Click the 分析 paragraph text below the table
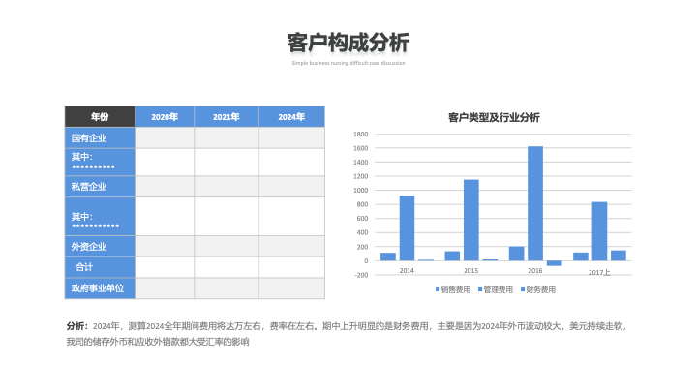 pyautogui.click(x=347, y=334)
